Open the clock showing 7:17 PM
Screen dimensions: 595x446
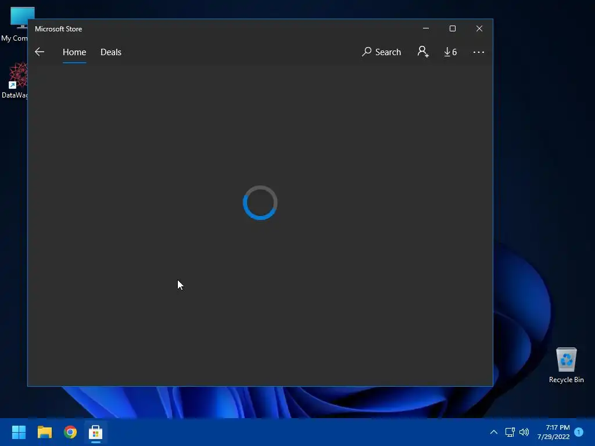pyautogui.click(x=553, y=432)
